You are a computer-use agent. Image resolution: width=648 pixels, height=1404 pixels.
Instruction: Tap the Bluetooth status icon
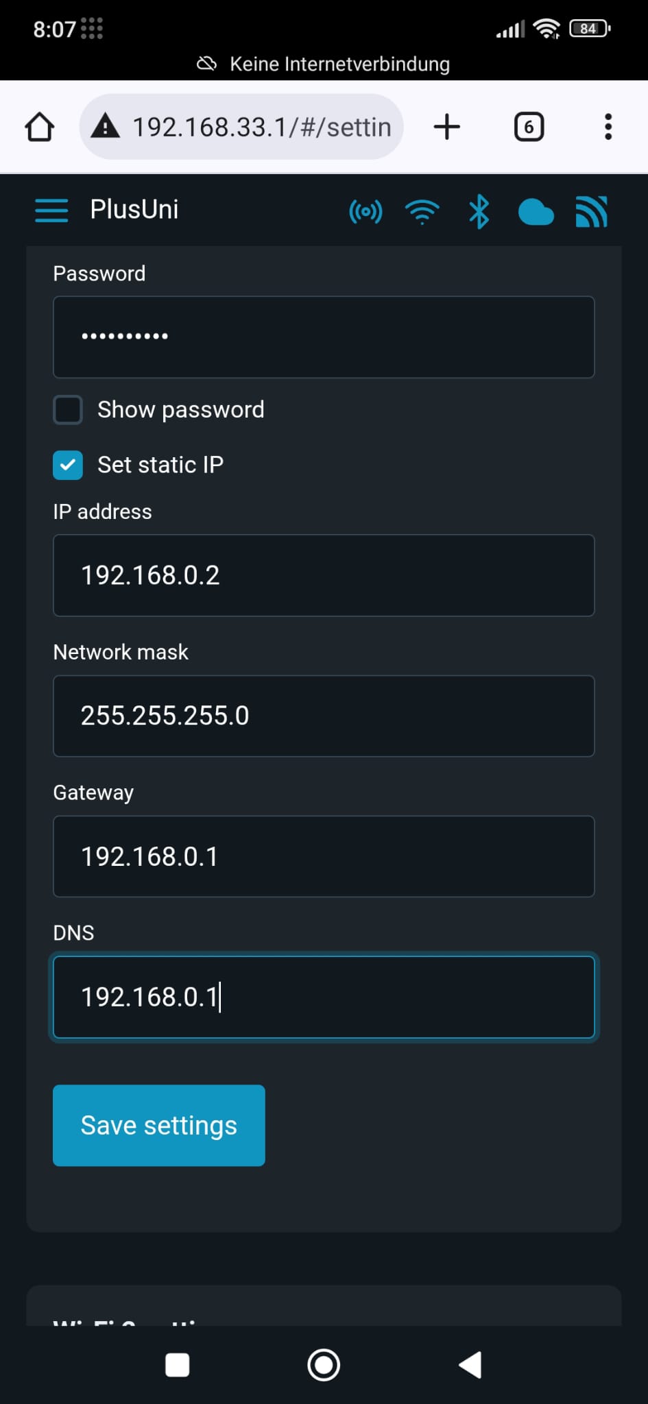(x=479, y=211)
